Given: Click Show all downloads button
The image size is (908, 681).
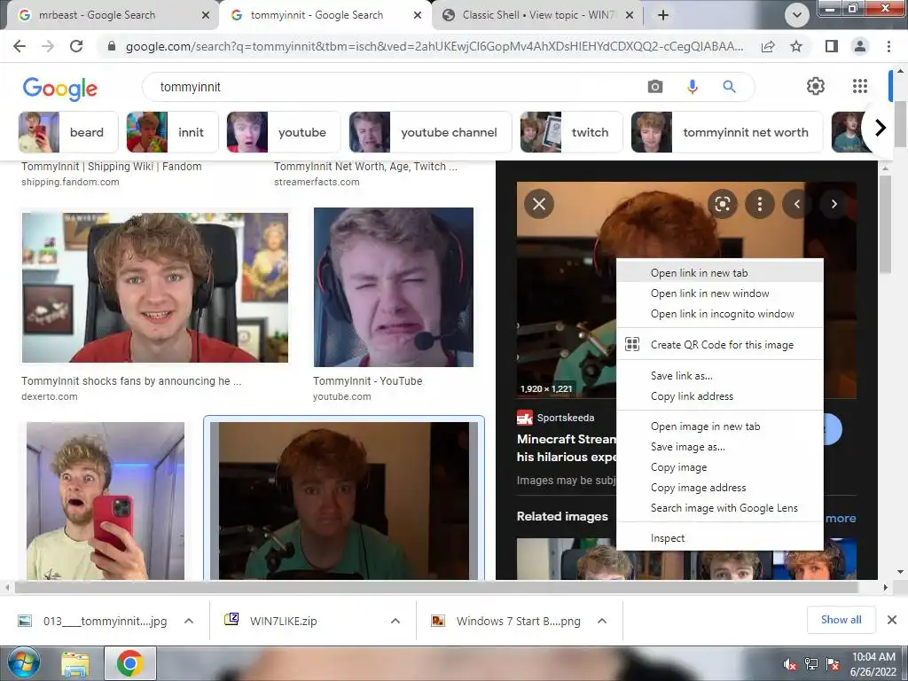Looking at the screenshot, I should [841, 620].
